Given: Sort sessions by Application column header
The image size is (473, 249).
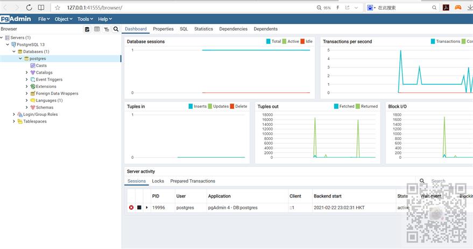Looking at the screenshot, I should click(x=246, y=196).
